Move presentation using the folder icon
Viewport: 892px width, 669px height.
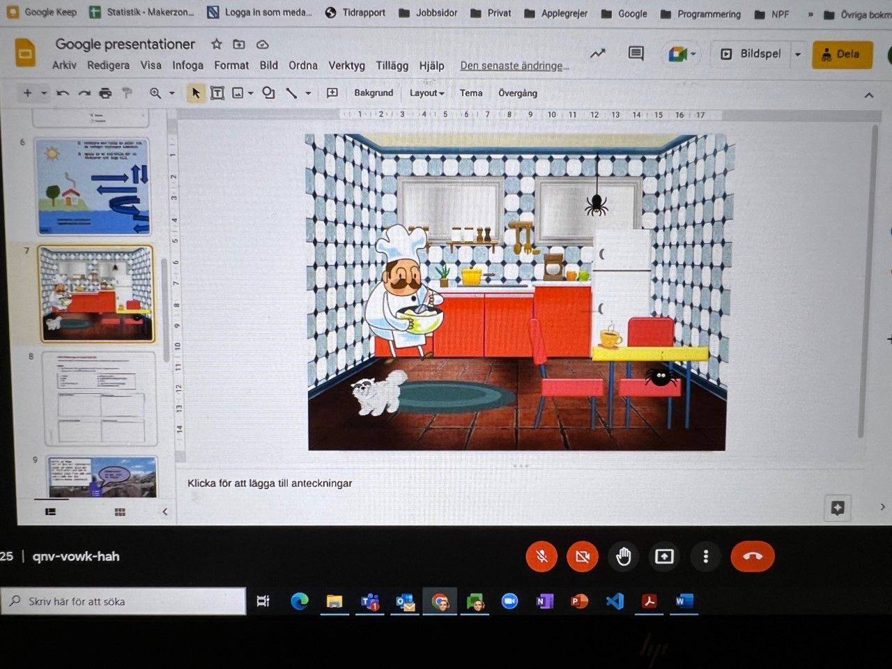coord(239,44)
